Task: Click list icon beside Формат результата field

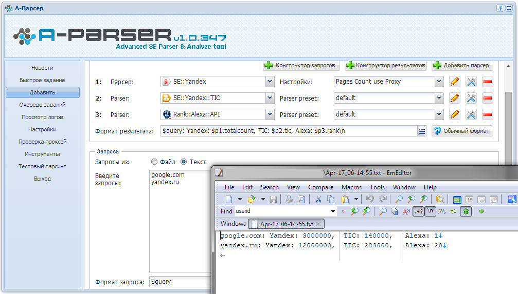Action: [421, 131]
